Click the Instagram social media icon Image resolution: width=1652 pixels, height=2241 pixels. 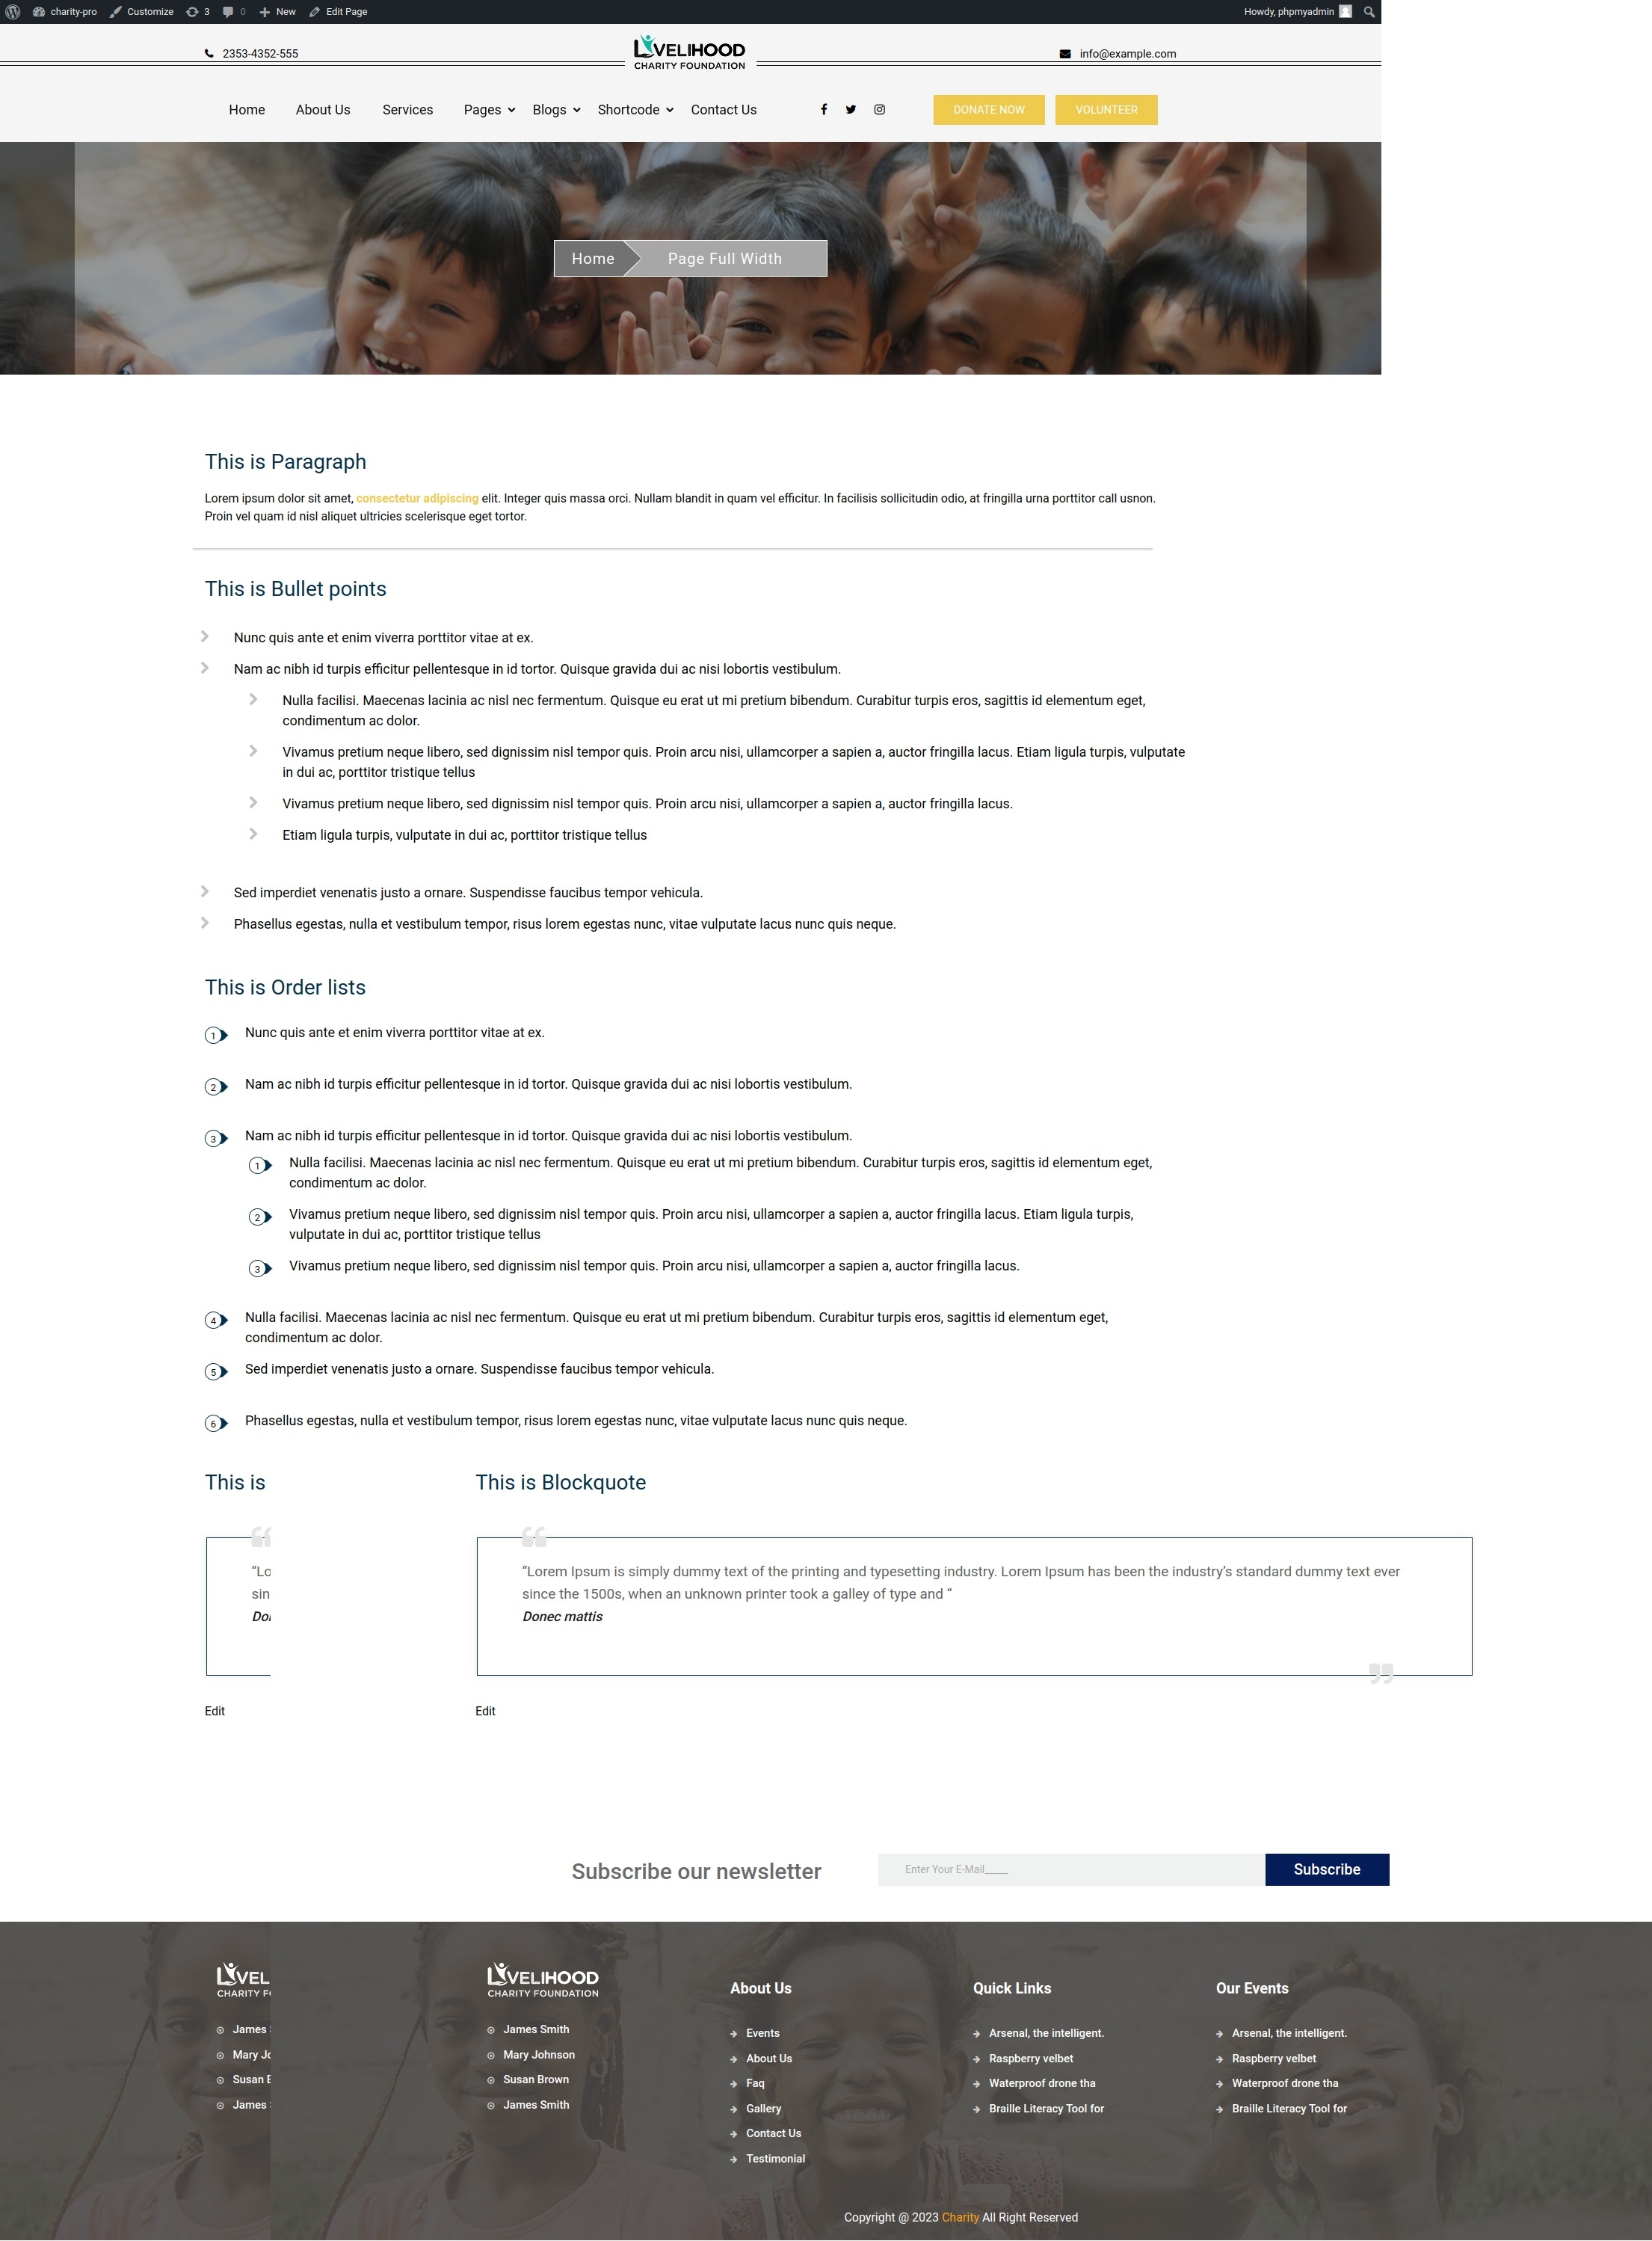point(878,110)
